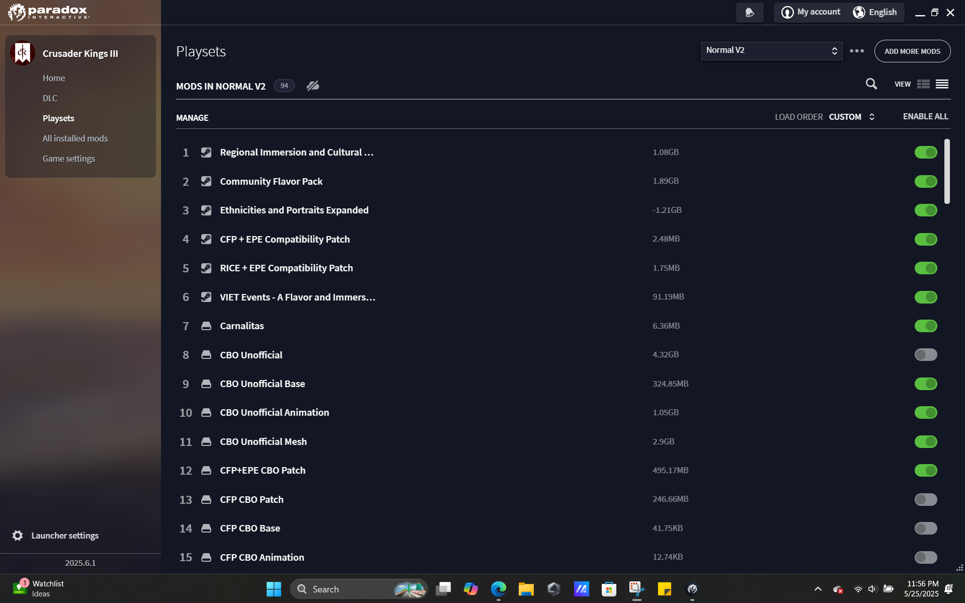
Task: Click the hide-disabled-mods eye-slash icon
Action: [313, 86]
